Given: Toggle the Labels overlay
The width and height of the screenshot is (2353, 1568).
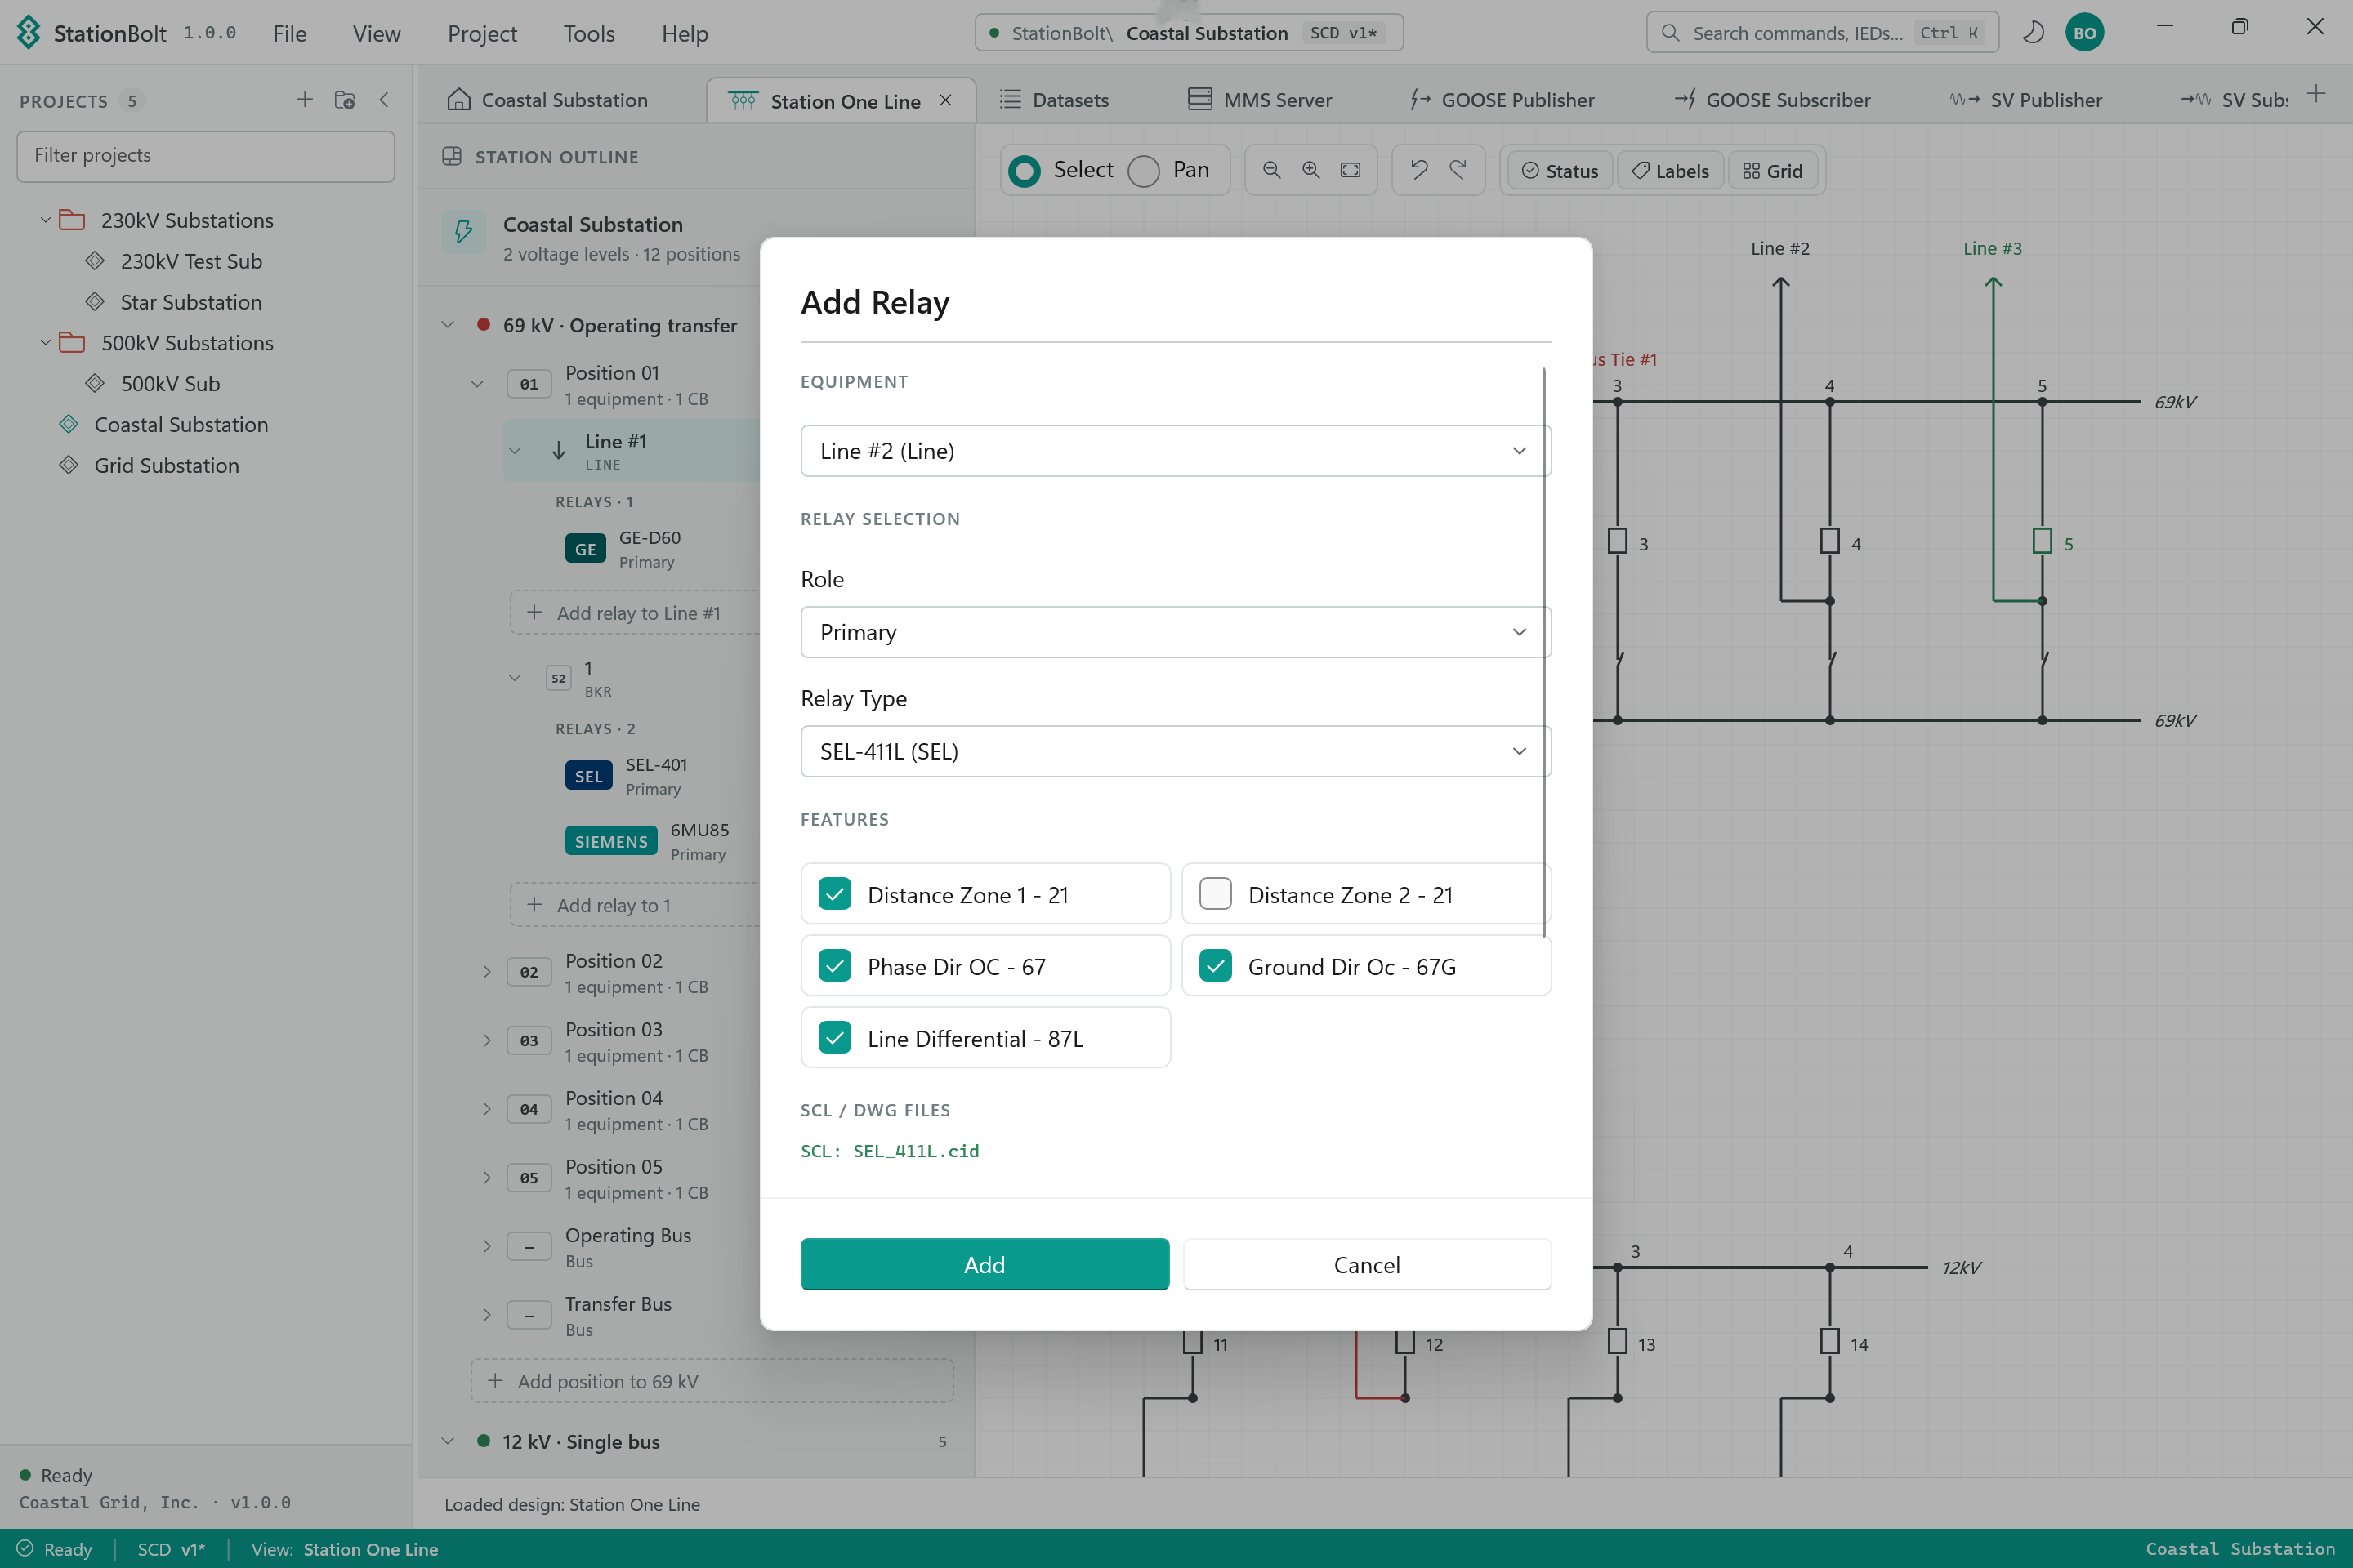Looking at the screenshot, I should click(1670, 171).
